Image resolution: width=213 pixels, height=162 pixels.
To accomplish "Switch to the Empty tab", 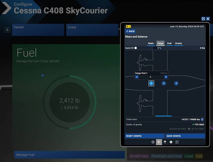I will pos(178,43).
